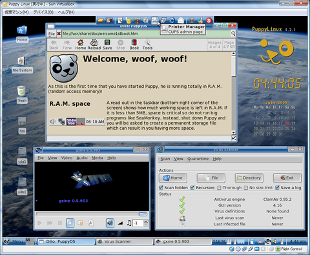Click the taskbar volume speaker tray icon
The width and height of the screenshot is (310, 255).
click(274, 241)
